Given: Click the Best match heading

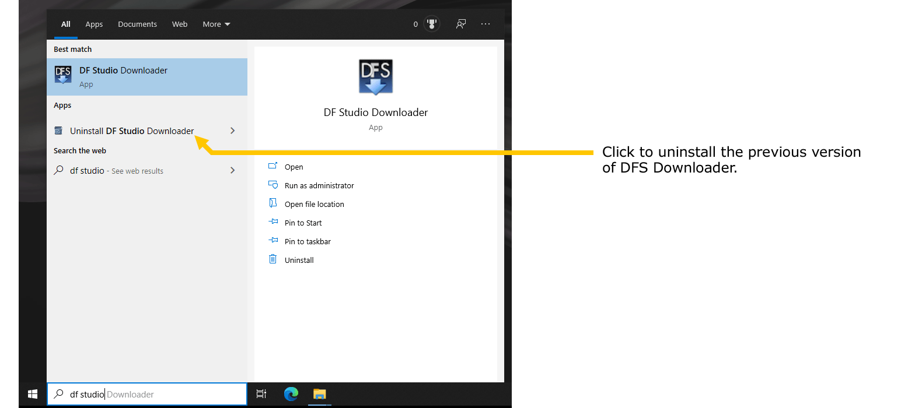Looking at the screenshot, I should 72,50.
